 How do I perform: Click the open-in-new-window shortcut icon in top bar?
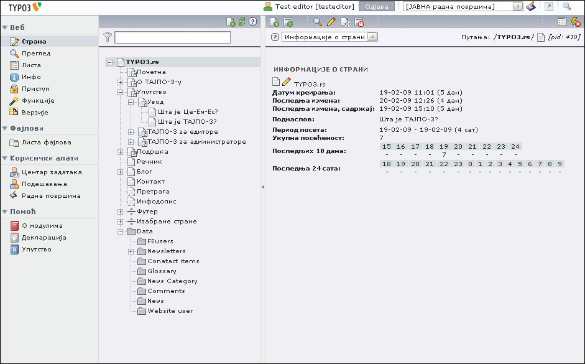point(548,6)
